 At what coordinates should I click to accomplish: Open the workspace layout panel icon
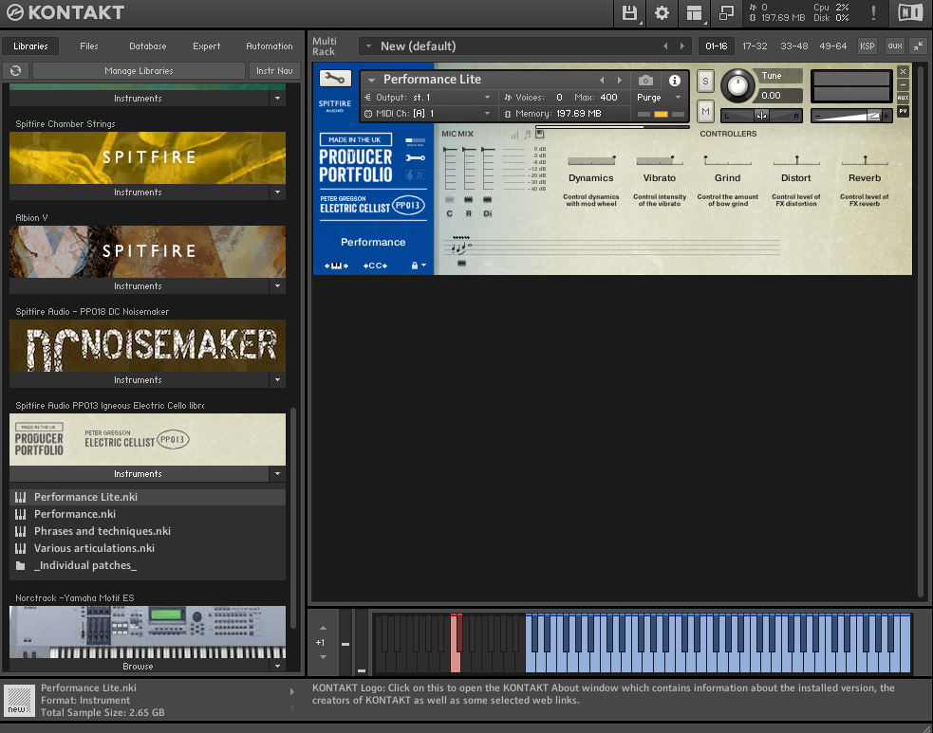click(x=694, y=13)
